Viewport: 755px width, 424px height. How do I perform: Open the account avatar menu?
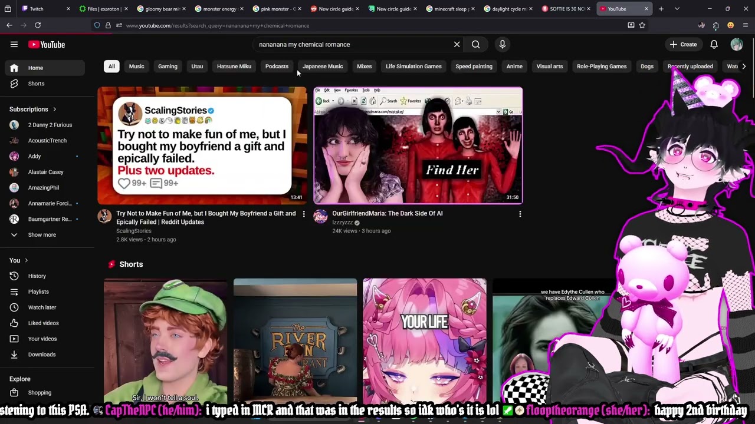point(737,44)
